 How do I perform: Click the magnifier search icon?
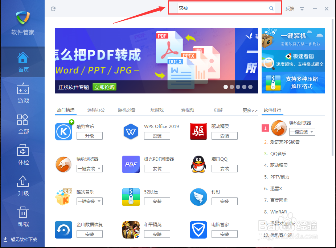(x=271, y=8)
